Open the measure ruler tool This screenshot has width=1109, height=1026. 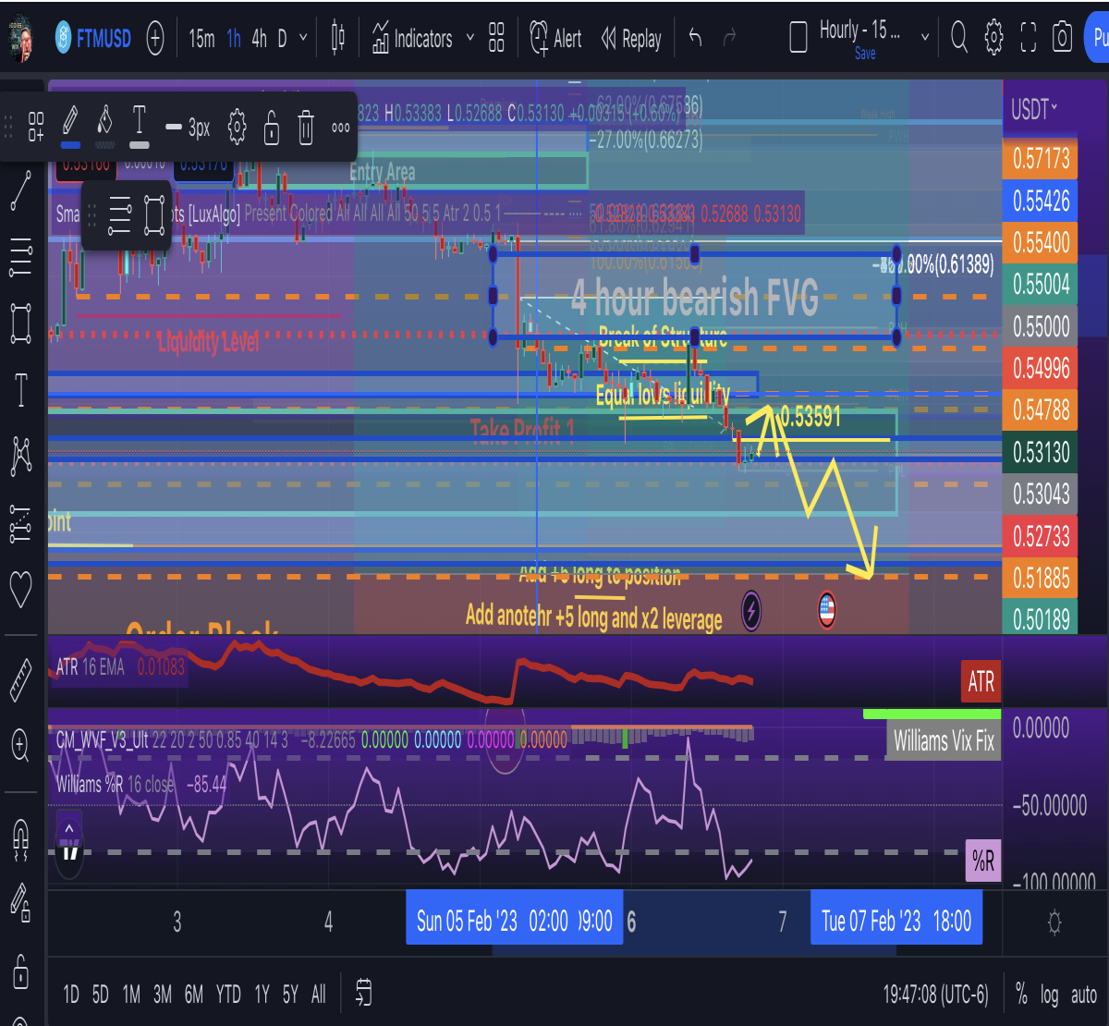coord(20,680)
